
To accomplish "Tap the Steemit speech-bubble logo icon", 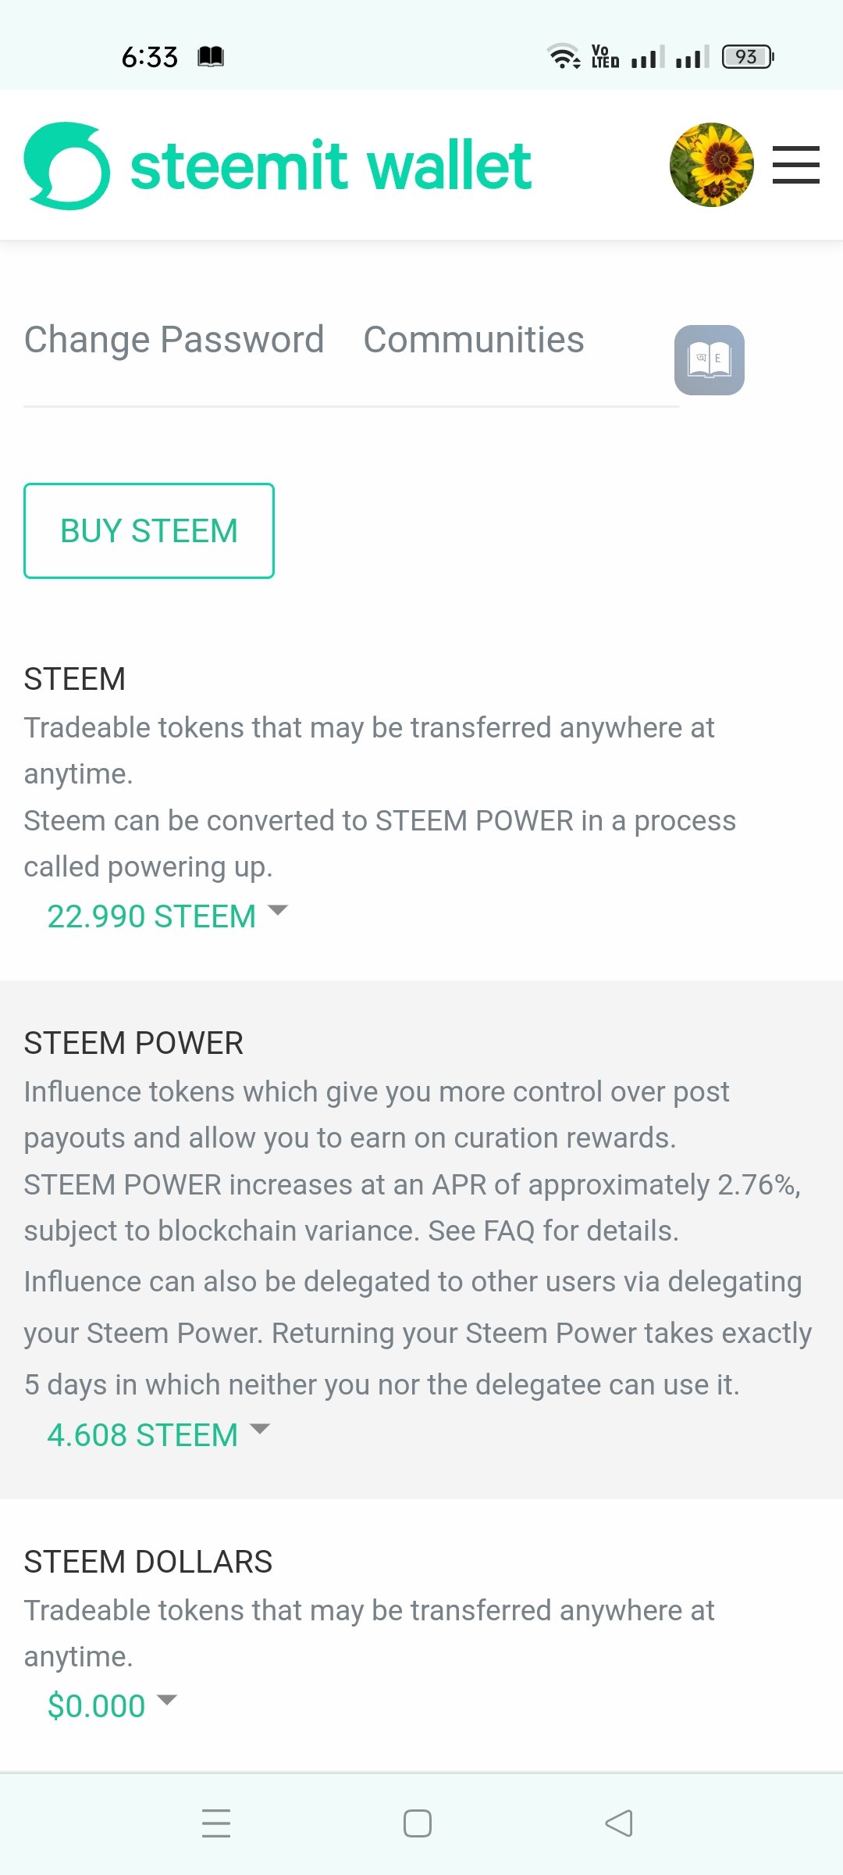I will click(x=67, y=166).
